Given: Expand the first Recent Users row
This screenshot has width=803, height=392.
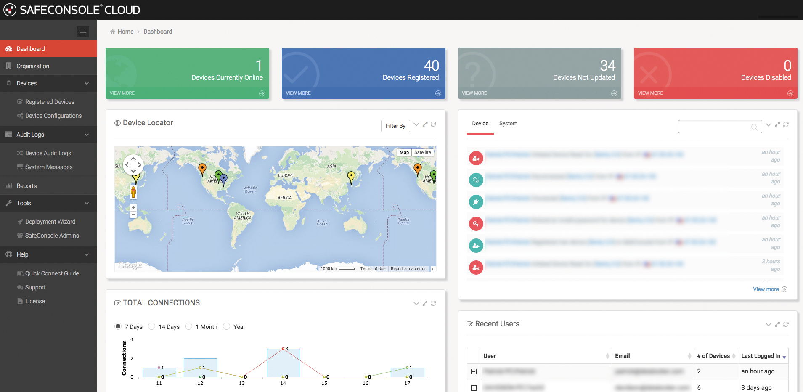Looking at the screenshot, I should click(x=474, y=371).
